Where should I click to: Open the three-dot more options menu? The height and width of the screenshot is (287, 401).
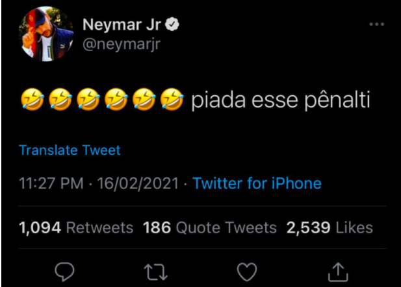tap(376, 25)
